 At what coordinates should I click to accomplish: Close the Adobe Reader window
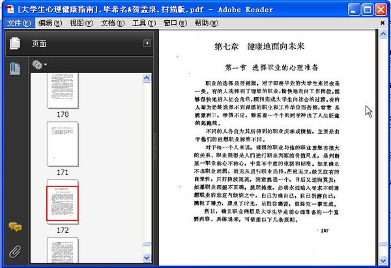[x=381, y=10]
